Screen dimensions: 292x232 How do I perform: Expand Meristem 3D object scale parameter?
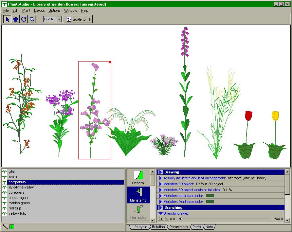coord(160,190)
